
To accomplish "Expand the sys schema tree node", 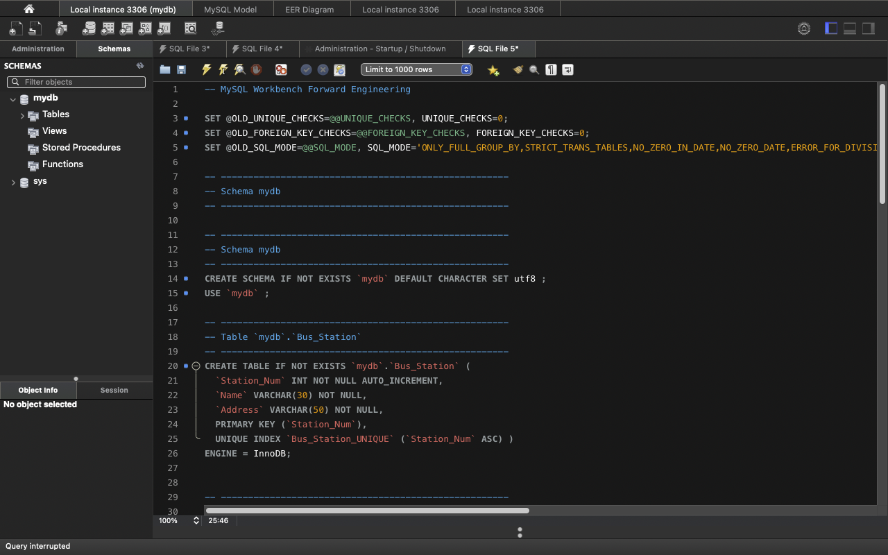I will click(12, 182).
